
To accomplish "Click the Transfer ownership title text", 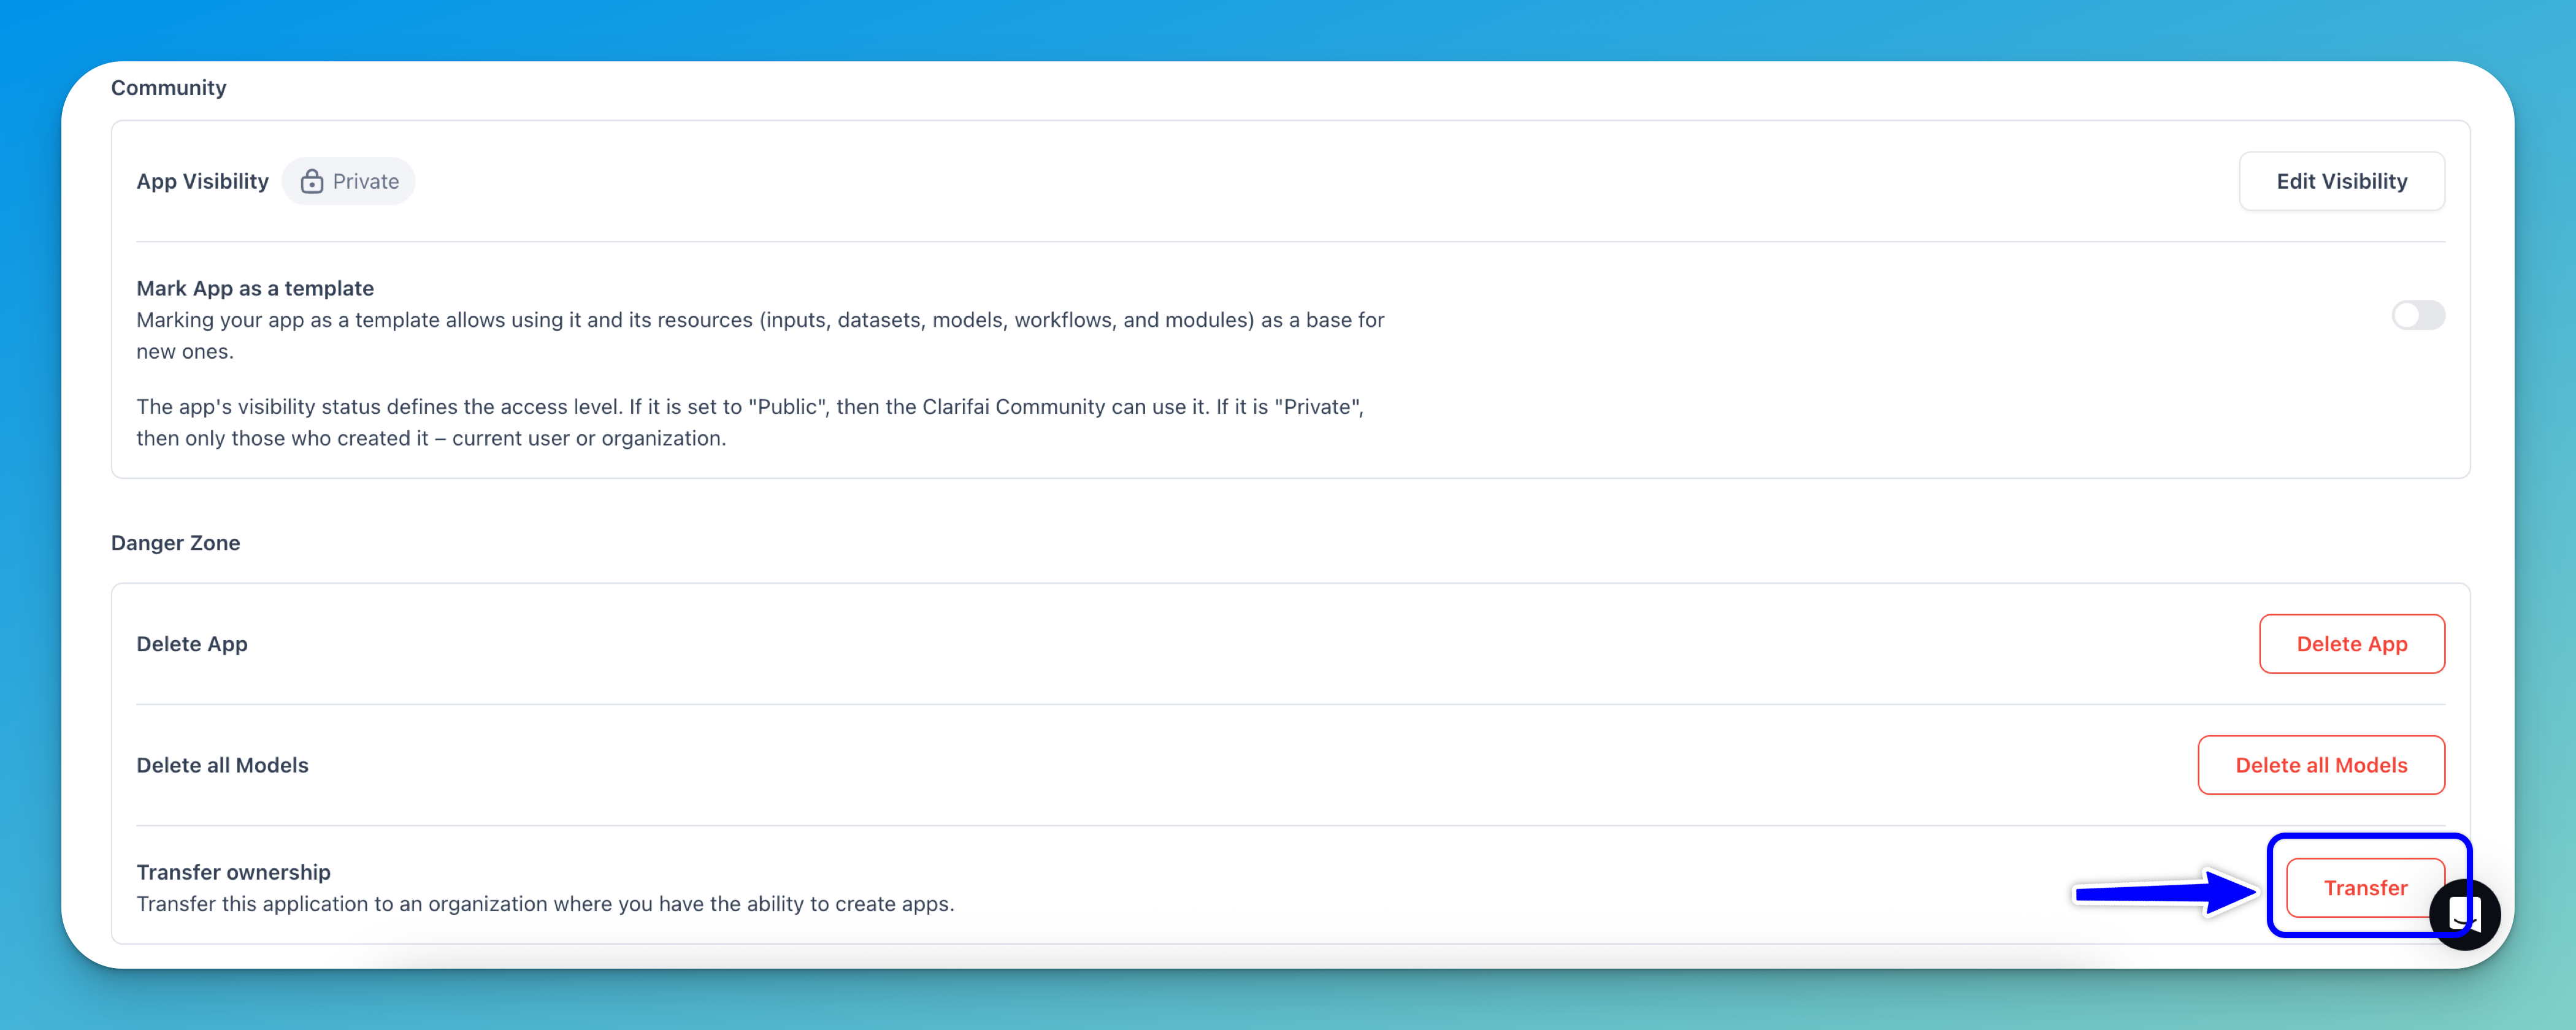I will click(233, 872).
